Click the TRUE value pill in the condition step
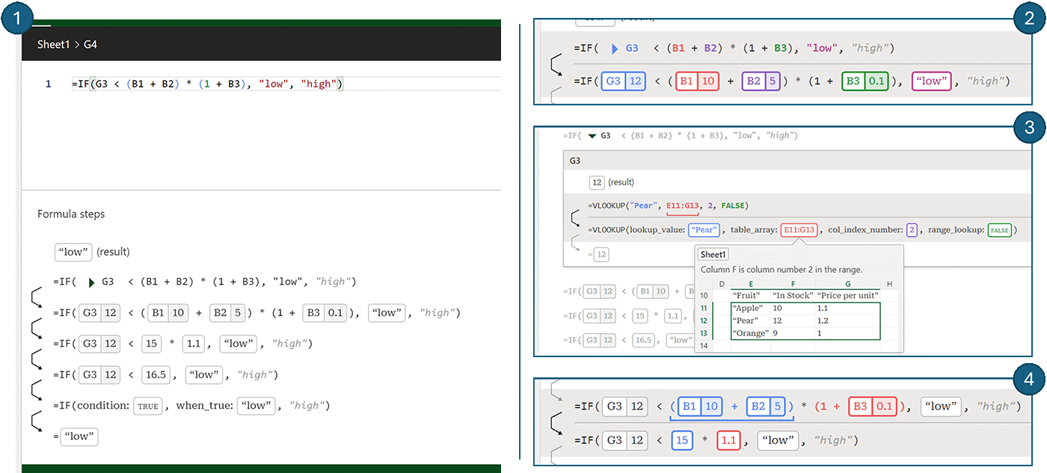This screenshot has height=473, width=1047. (x=147, y=406)
